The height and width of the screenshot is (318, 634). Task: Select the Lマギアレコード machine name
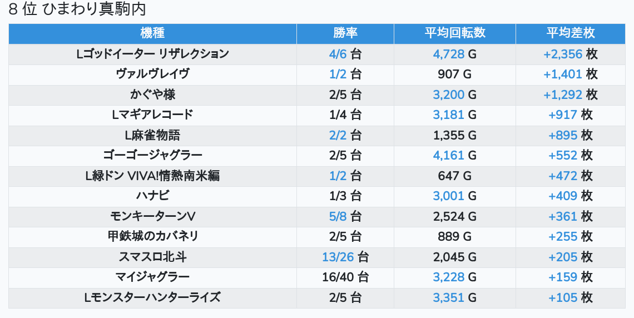[x=152, y=115]
